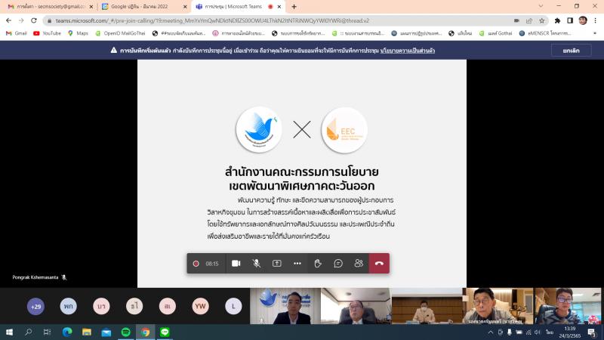Open Windows taskbar search
This screenshot has height=340, width=604.
28,332
